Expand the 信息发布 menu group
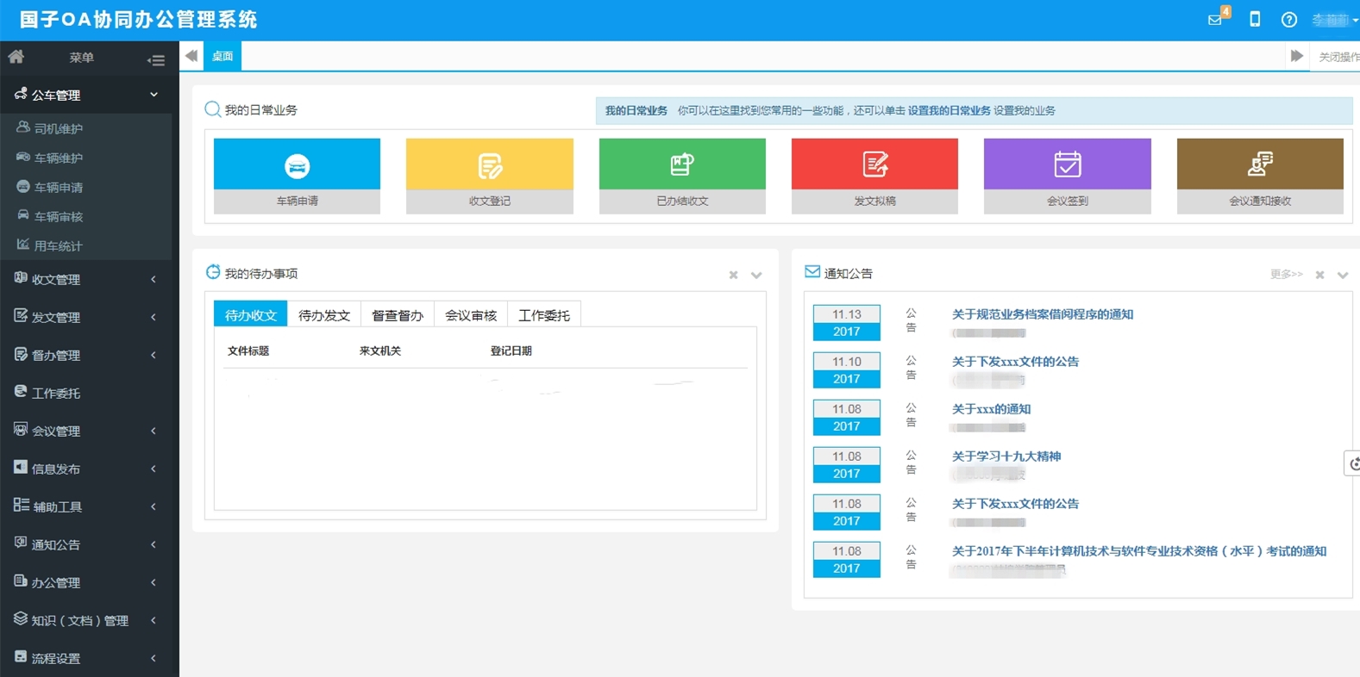1360x677 pixels. [86, 469]
